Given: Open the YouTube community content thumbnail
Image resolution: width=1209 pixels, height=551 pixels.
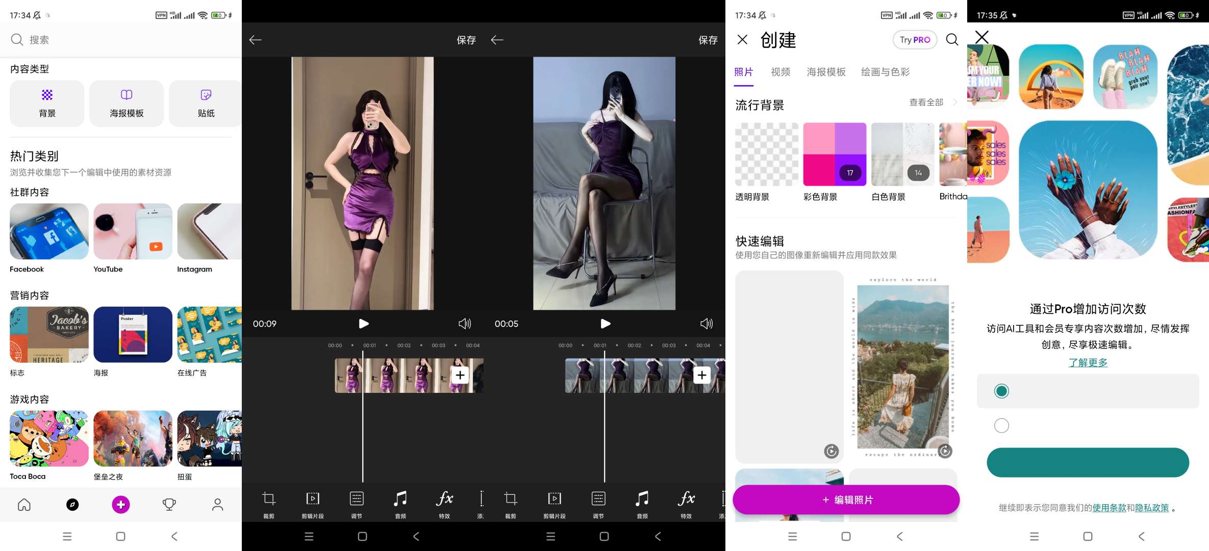Looking at the screenshot, I should point(133,232).
